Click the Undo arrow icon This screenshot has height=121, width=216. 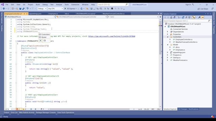click(x=28, y=9)
